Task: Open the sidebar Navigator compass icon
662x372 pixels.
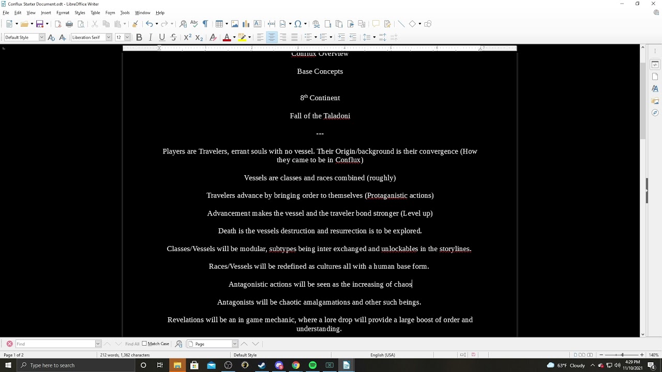Action: click(x=655, y=113)
